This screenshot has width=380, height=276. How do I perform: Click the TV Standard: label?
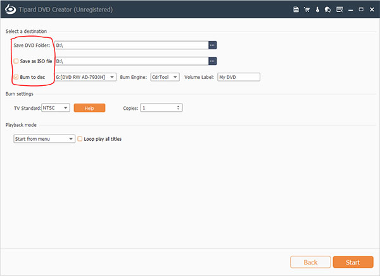click(28, 108)
